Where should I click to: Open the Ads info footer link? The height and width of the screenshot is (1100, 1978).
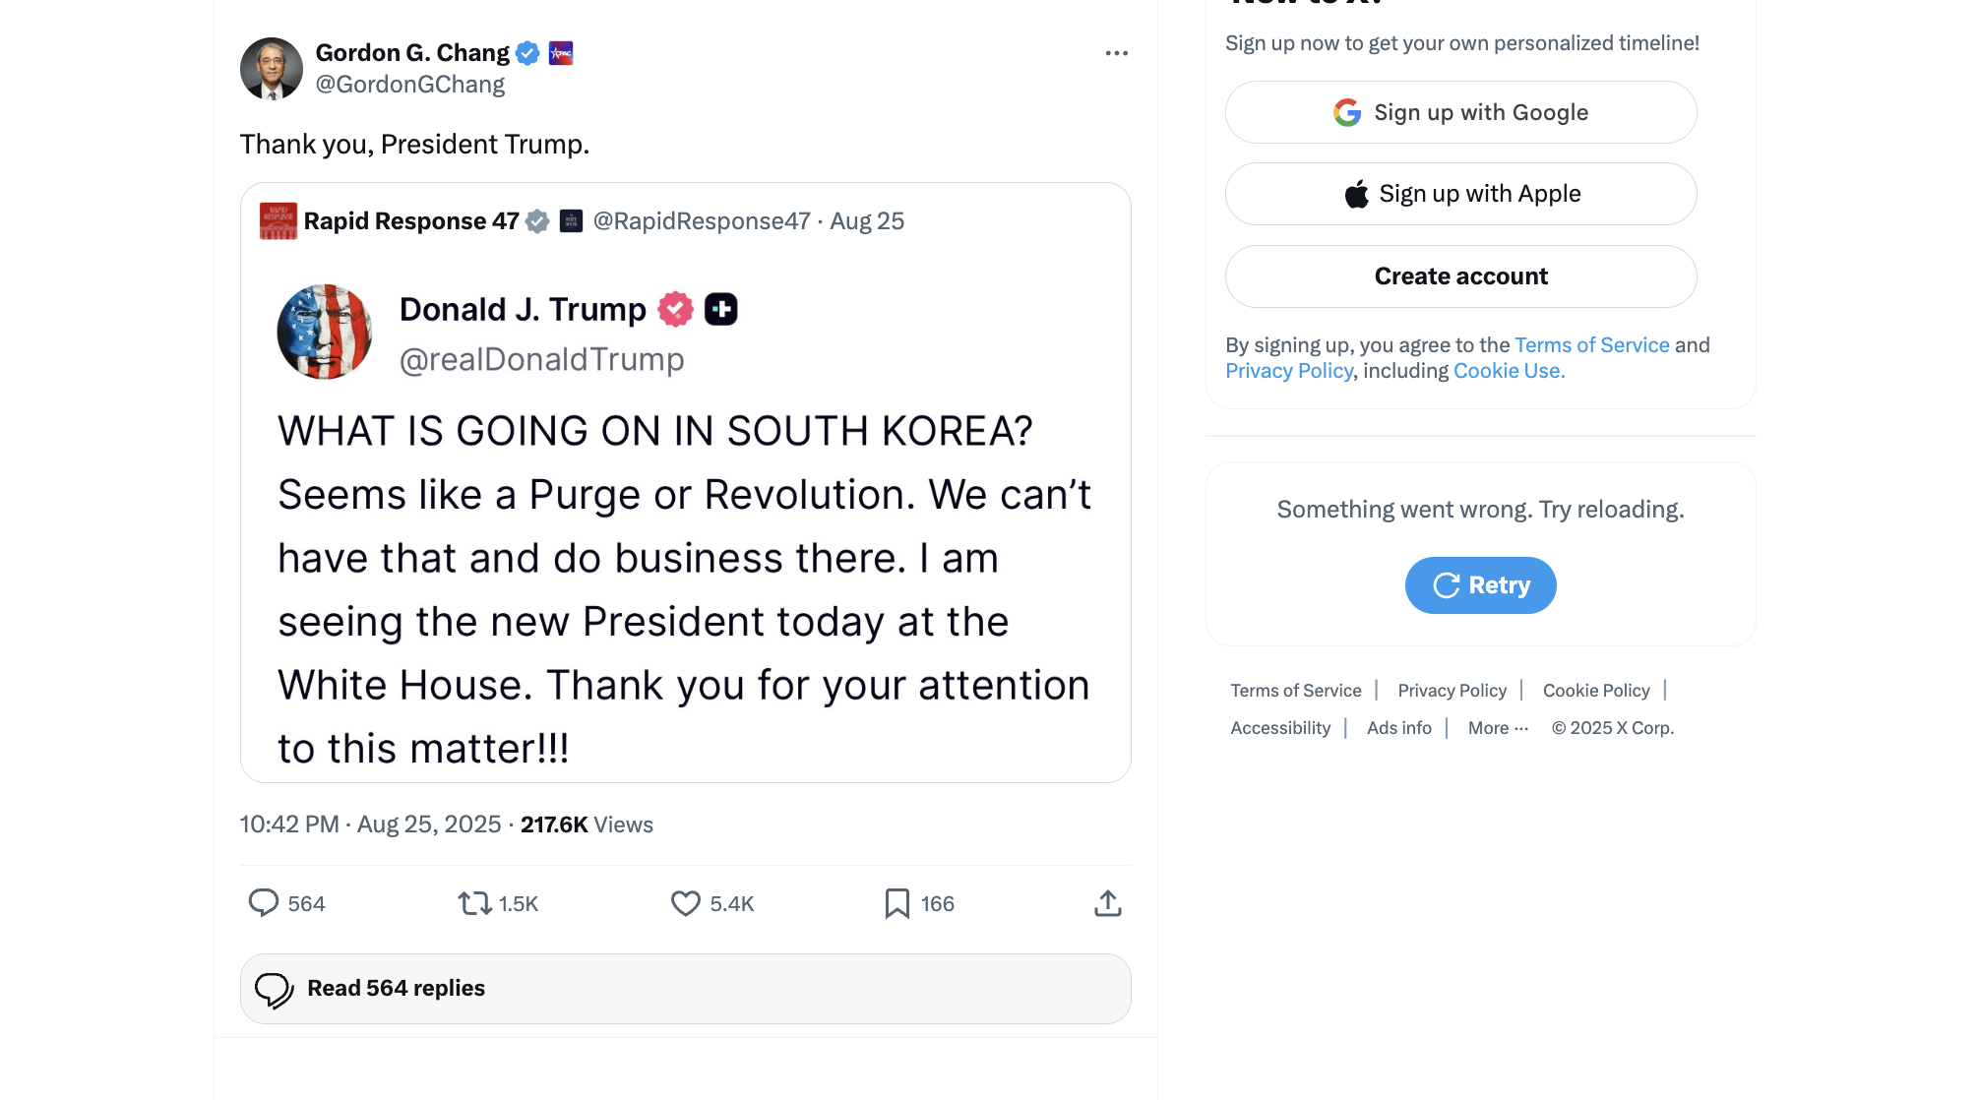click(x=1398, y=728)
